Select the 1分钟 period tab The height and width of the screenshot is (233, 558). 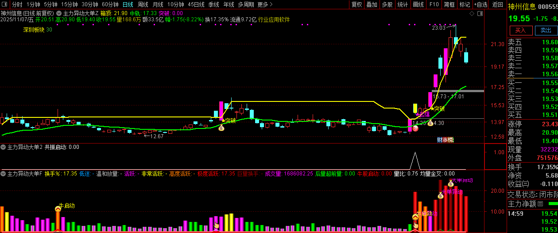click(34, 4)
